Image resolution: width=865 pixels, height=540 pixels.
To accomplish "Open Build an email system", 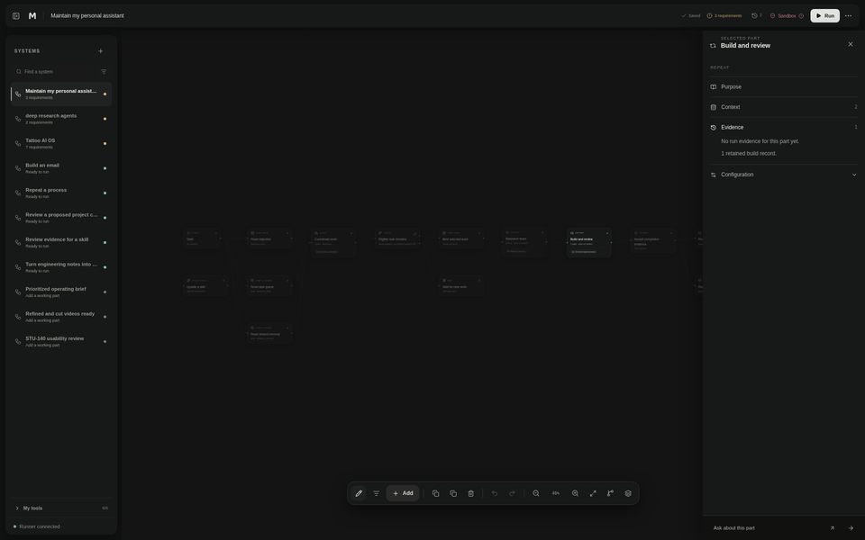I will [x=61, y=168].
